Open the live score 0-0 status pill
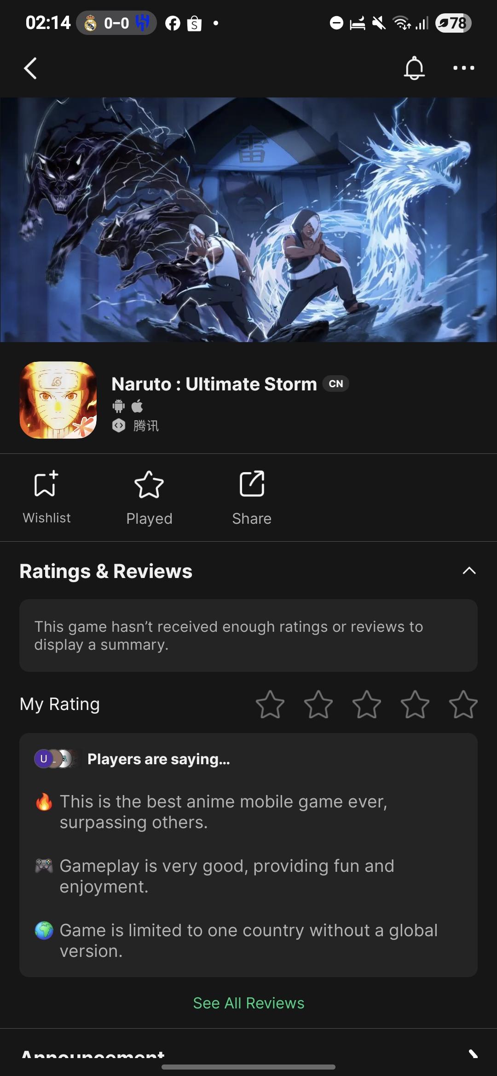Image resolution: width=497 pixels, height=1076 pixels. [x=116, y=23]
